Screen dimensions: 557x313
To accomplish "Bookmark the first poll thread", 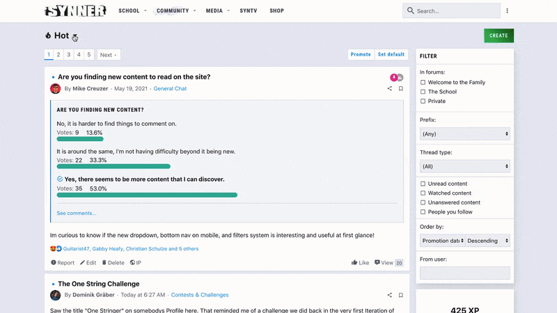I will [x=400, y=89].
